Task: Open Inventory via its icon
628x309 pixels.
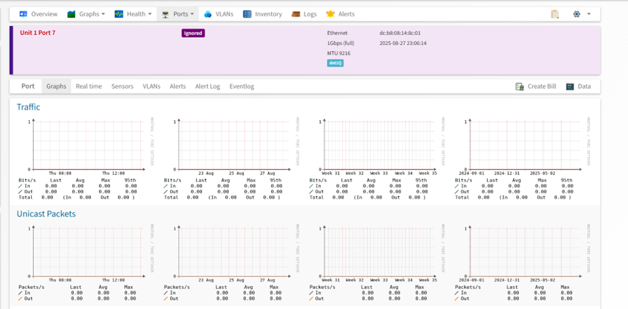Action: coord(247,14)
